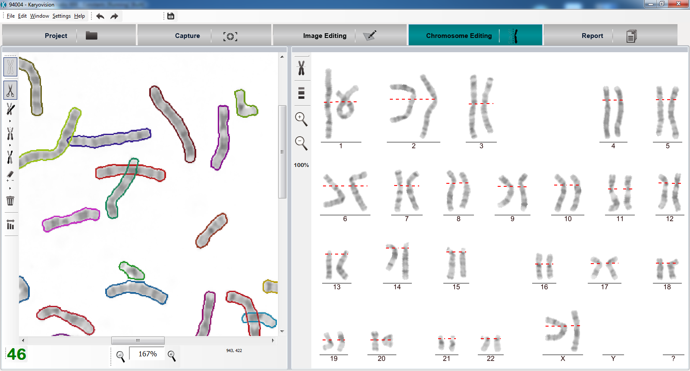Select the scissors cut tool

(x=10, y=91)
